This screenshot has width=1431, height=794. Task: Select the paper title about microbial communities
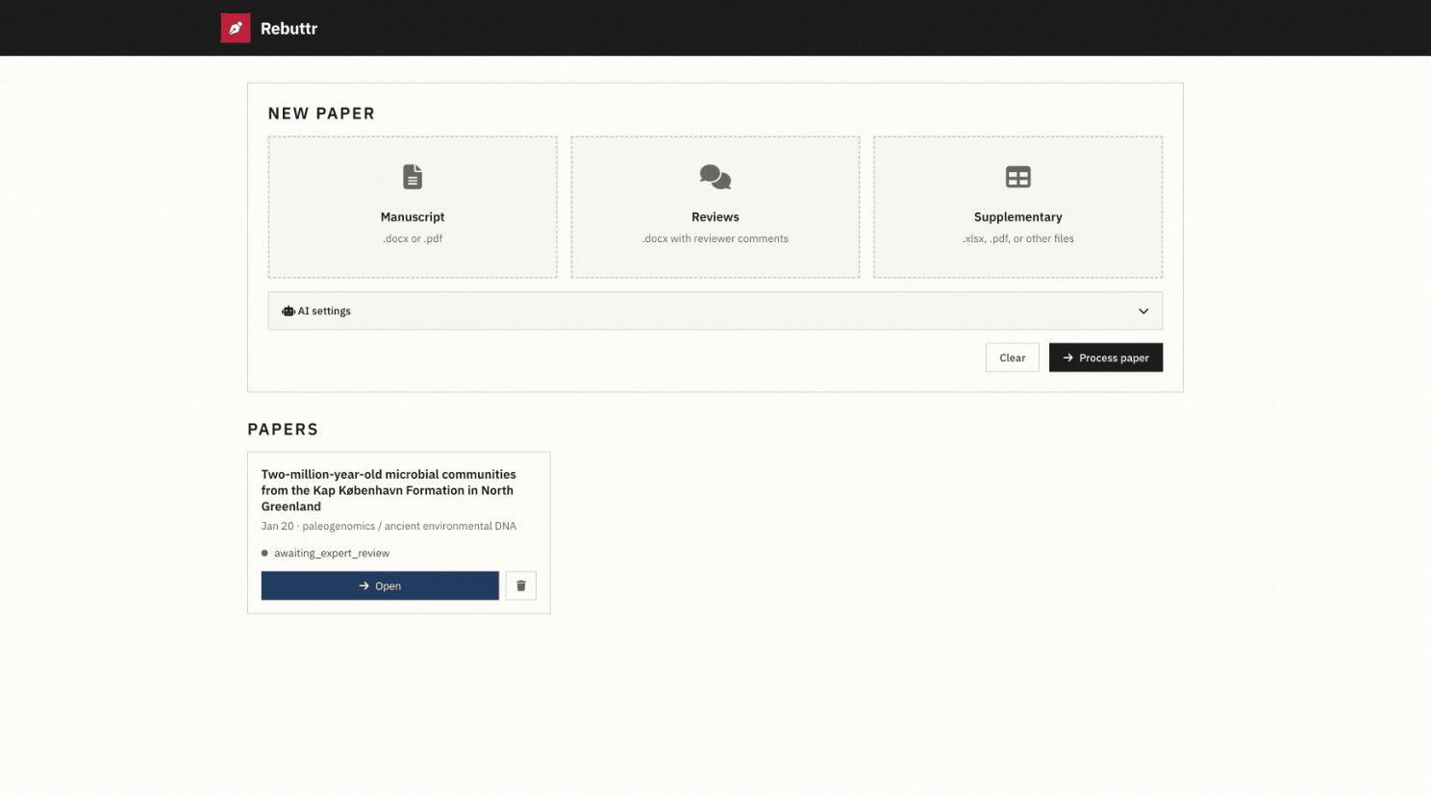point(389,490)
